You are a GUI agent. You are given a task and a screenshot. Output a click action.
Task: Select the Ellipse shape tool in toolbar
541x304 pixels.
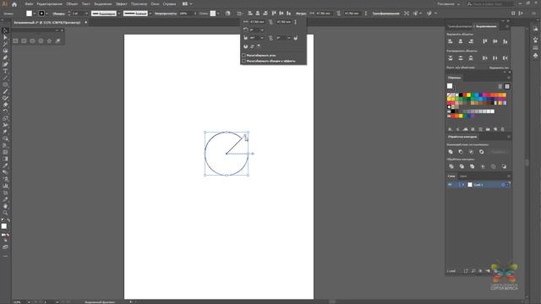click(x=5, y=84)
